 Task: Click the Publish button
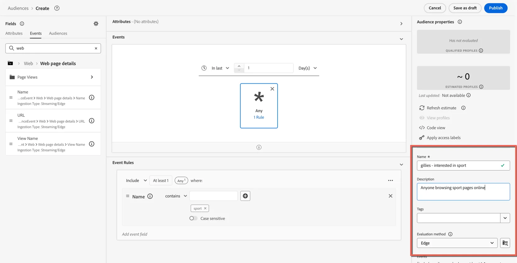(496, 8)
